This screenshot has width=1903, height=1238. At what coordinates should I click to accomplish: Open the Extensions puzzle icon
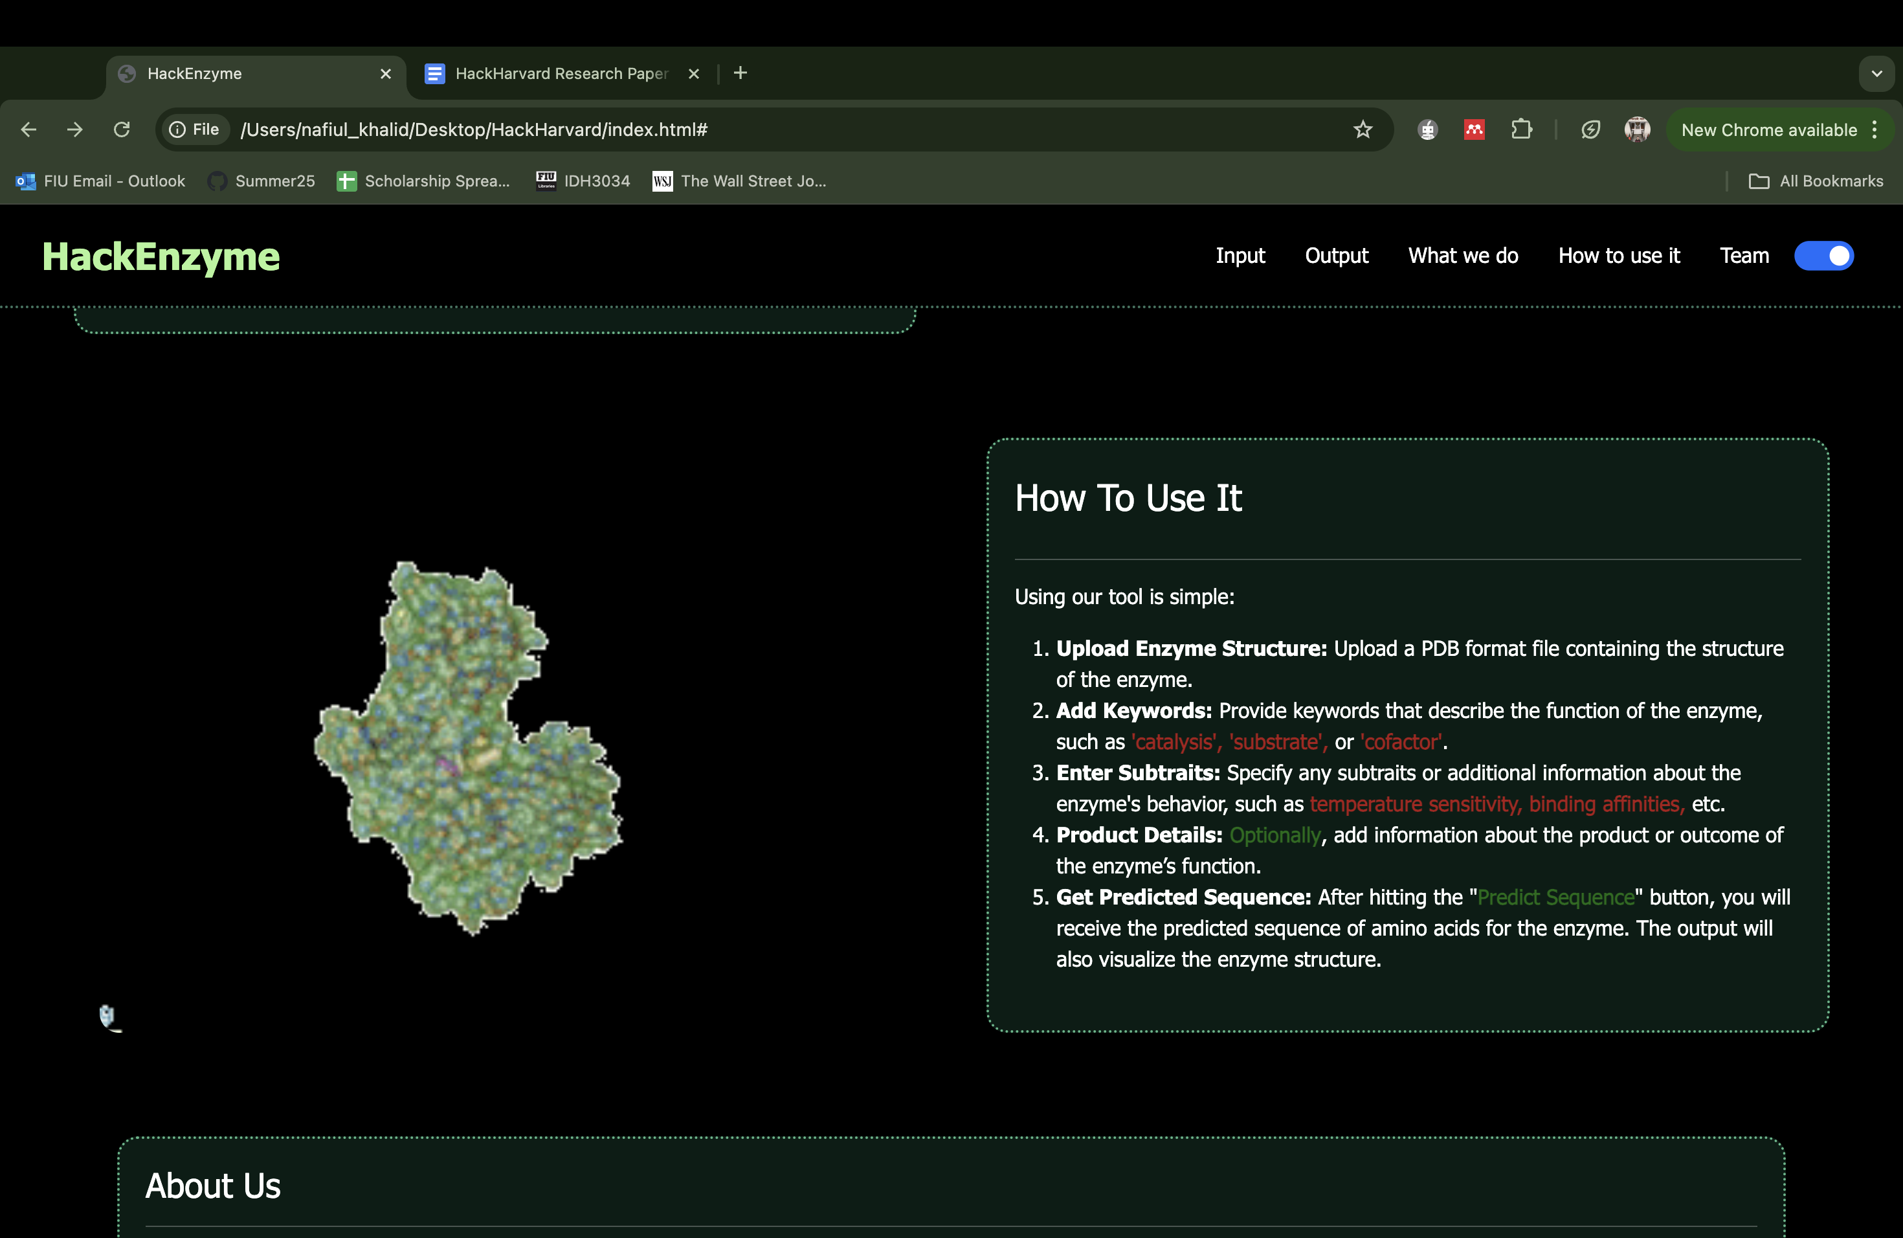pyautogui.click(x=1522, y=129)
